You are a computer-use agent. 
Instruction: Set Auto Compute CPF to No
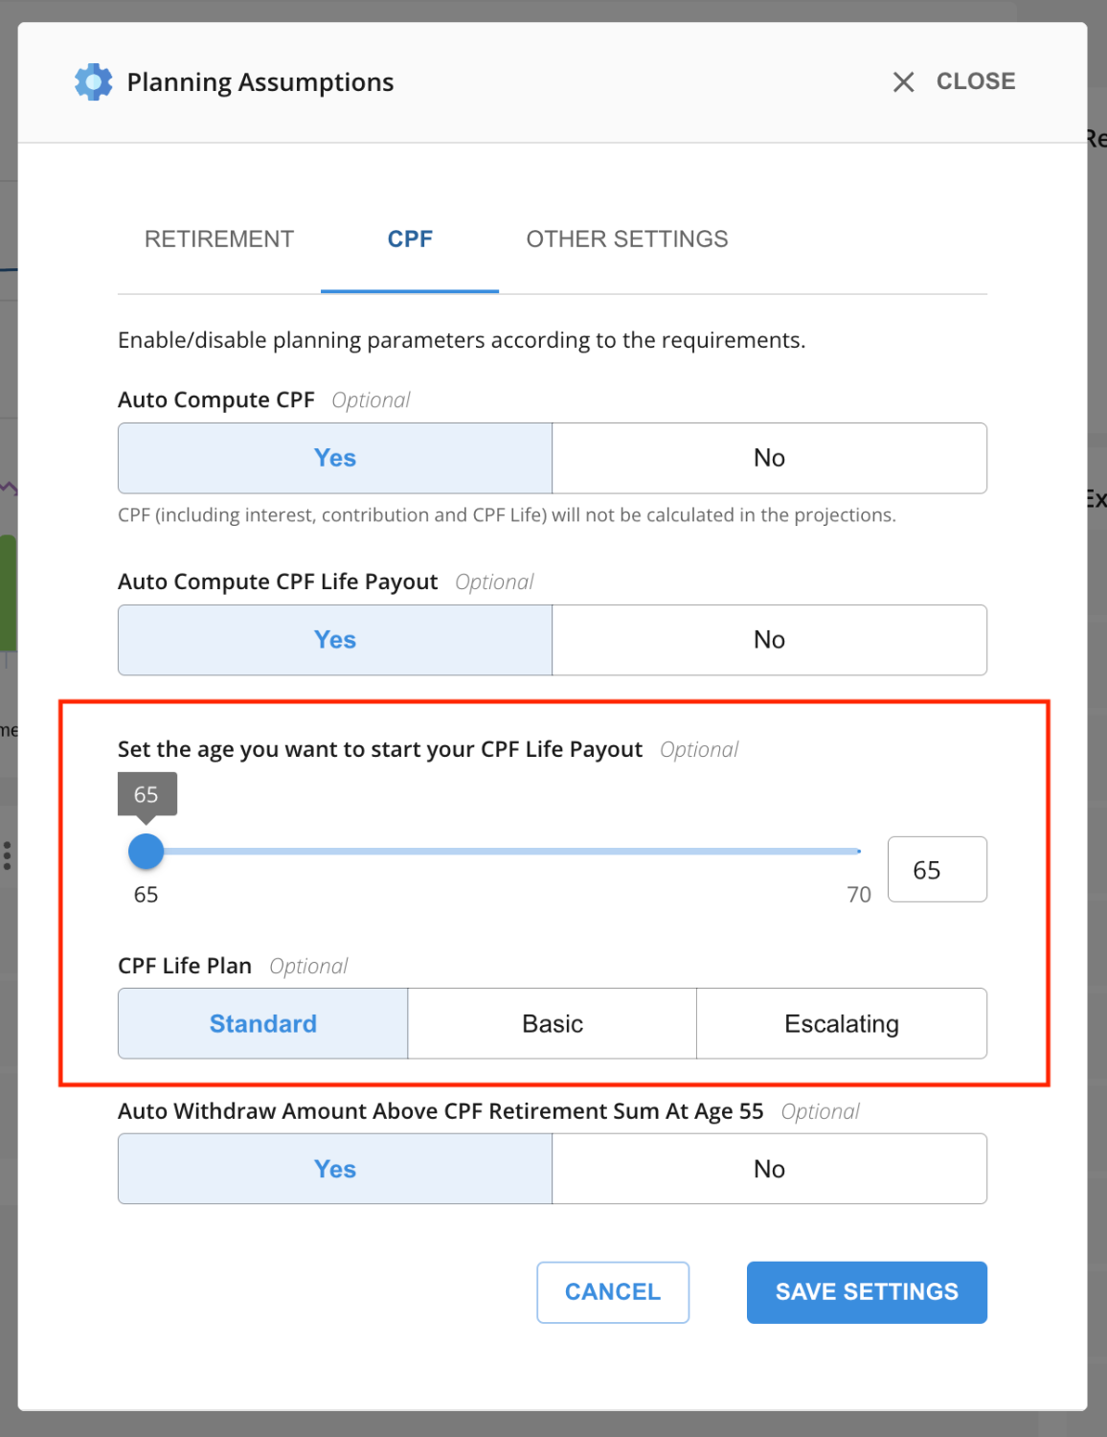click(x=769, y=458)
